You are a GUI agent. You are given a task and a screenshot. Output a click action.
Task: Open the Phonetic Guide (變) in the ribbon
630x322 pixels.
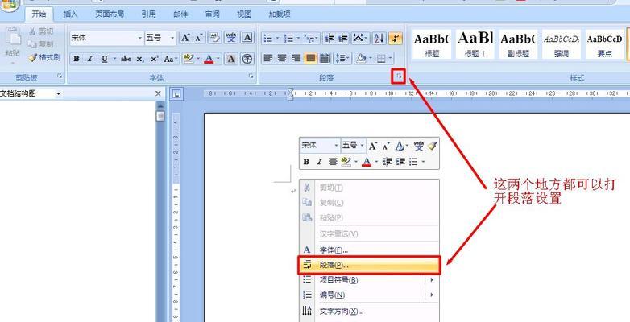coord(231,38)
